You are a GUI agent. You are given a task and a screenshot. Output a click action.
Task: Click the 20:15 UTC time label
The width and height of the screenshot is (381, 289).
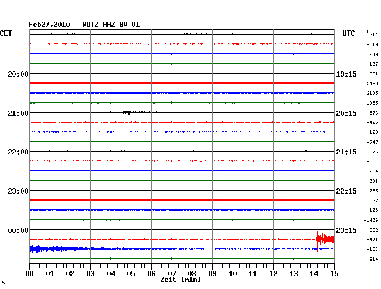pos(346,113)
